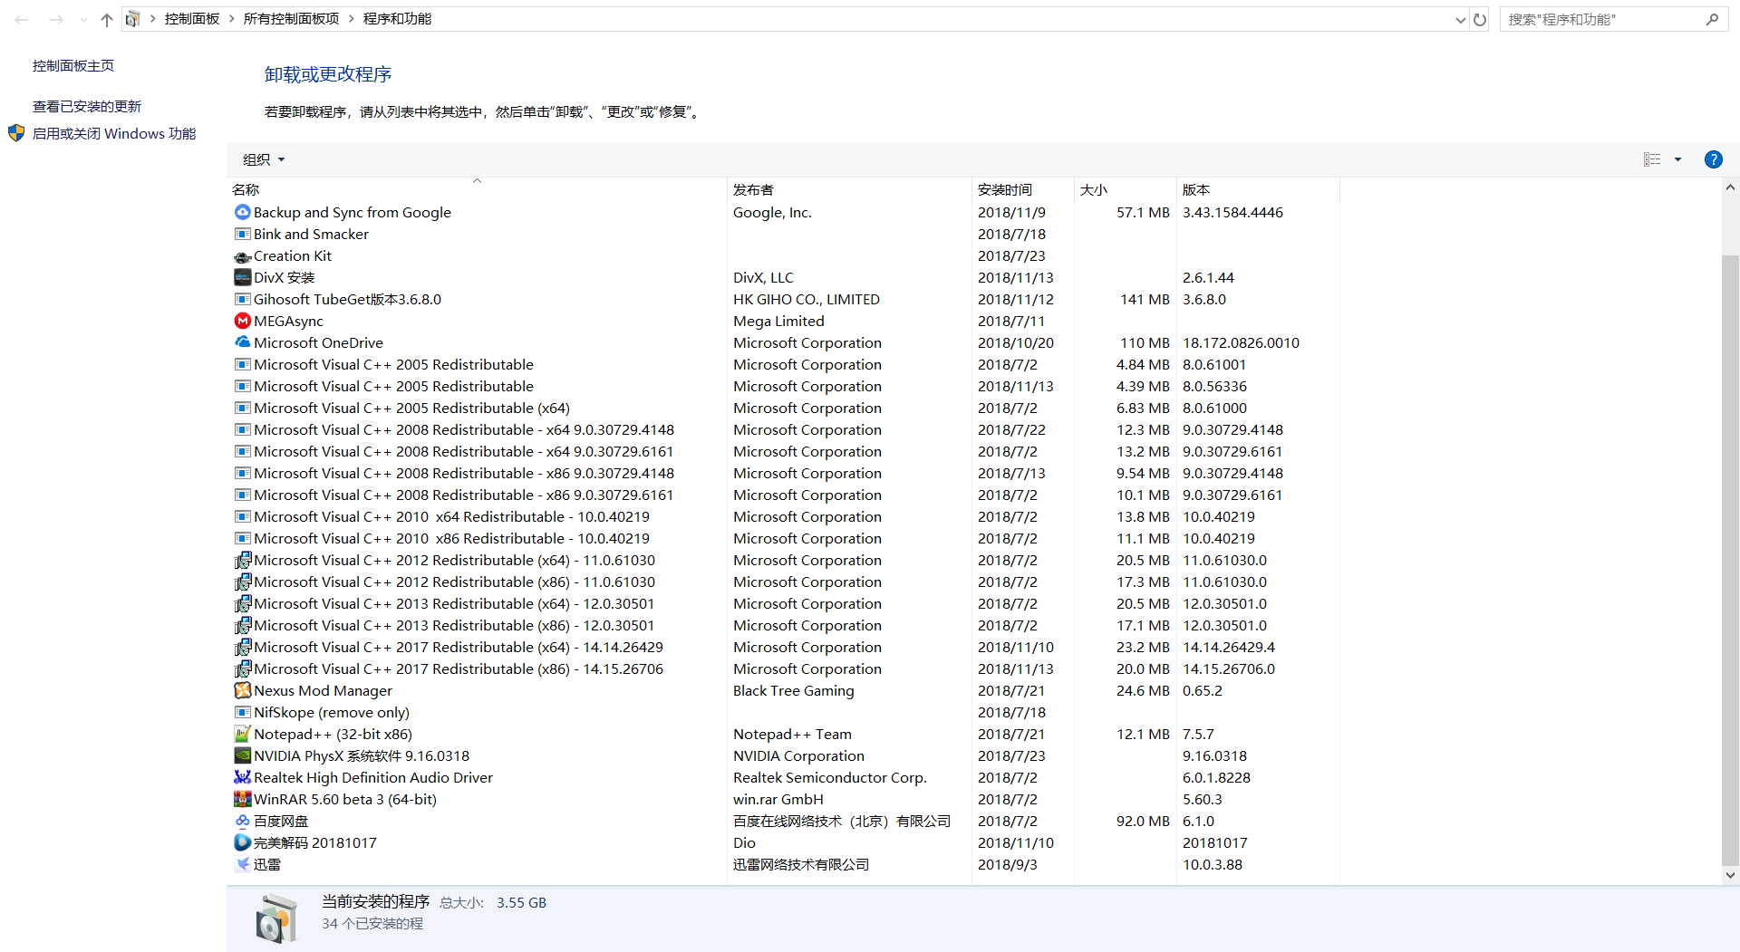The image size is (1740, 952).
Task: Expand the 控制面板 breadcrumb chevron
Action: pos(231,19)
